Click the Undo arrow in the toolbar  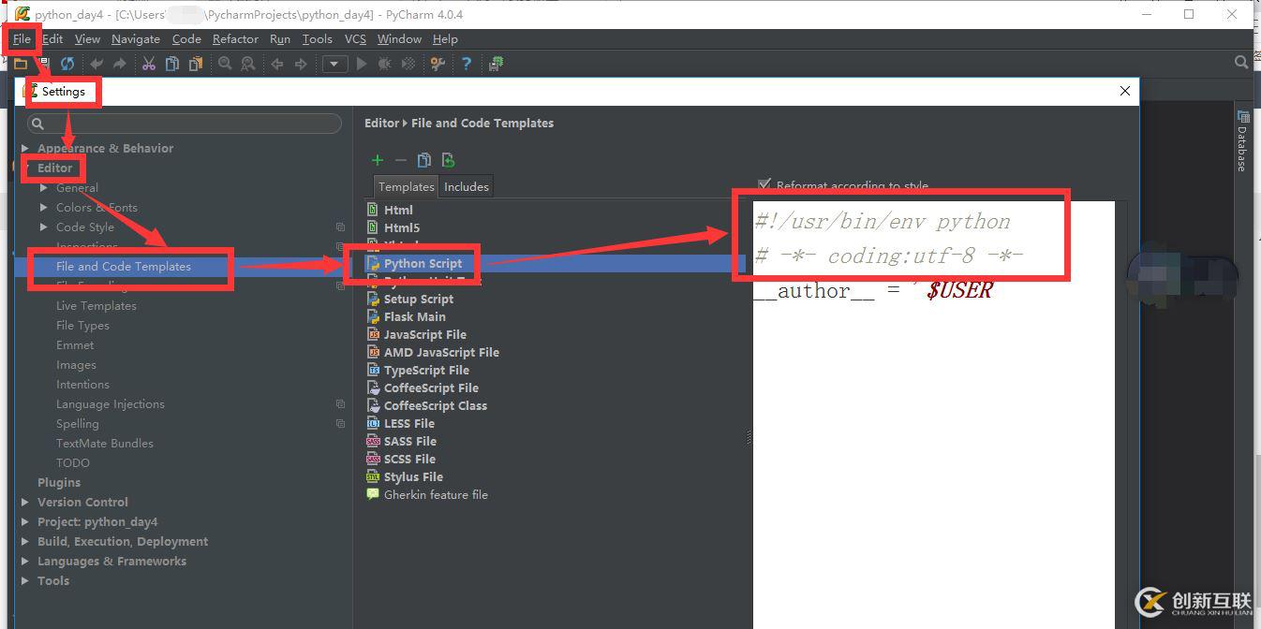tap(96, 64)
